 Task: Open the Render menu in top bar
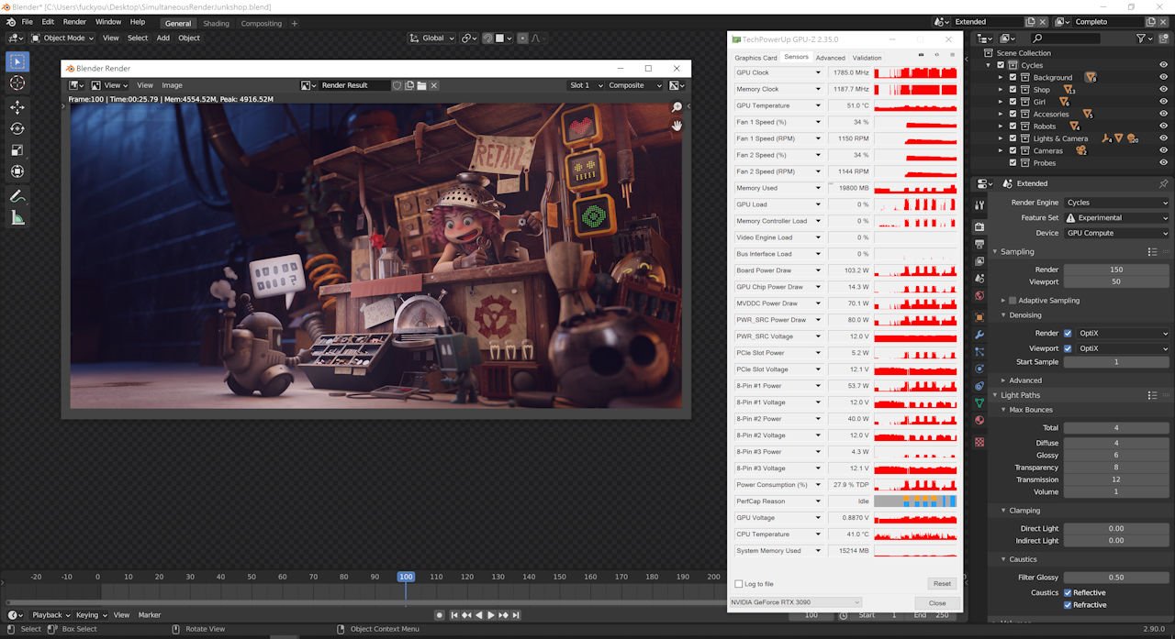coord(74,22)
